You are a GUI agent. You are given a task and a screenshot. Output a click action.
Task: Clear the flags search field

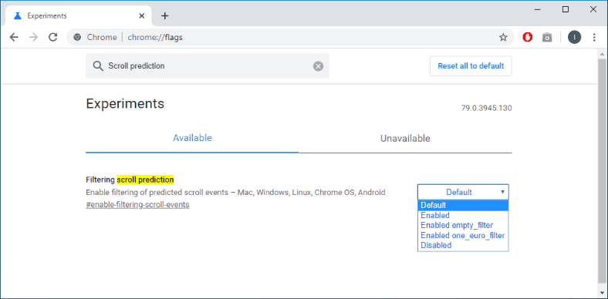point(318,66)
